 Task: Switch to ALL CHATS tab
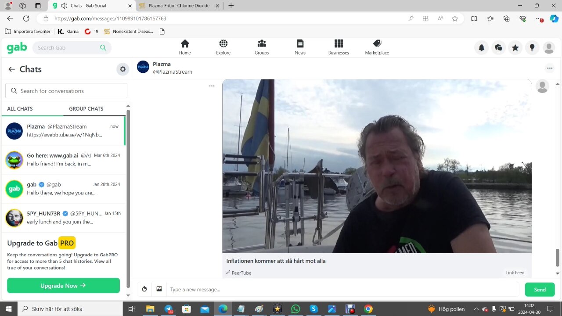click(20, 108)
